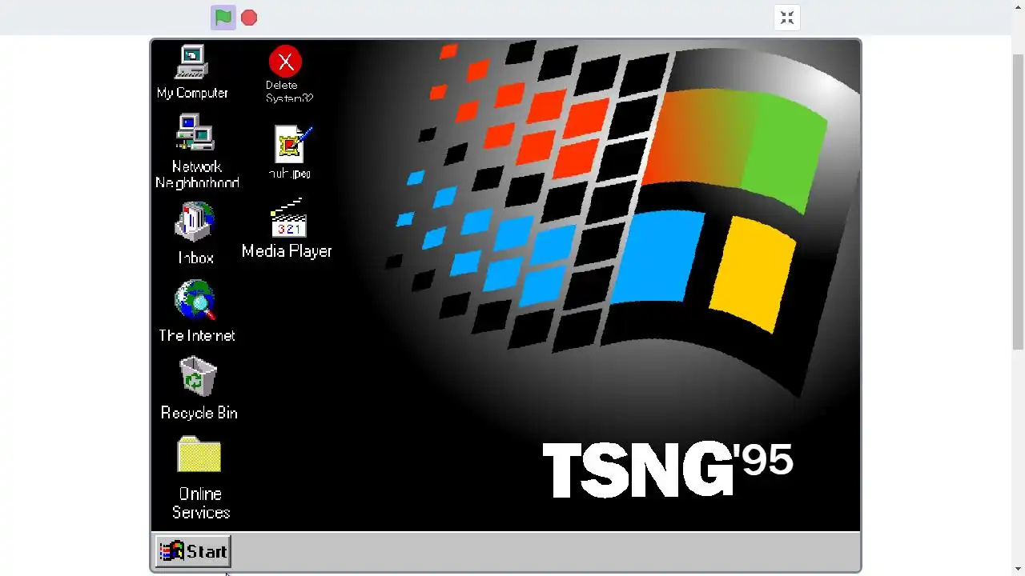Click the page vertical scrollbar thumb
The image size is (1025, 576).
(1018, 200)
